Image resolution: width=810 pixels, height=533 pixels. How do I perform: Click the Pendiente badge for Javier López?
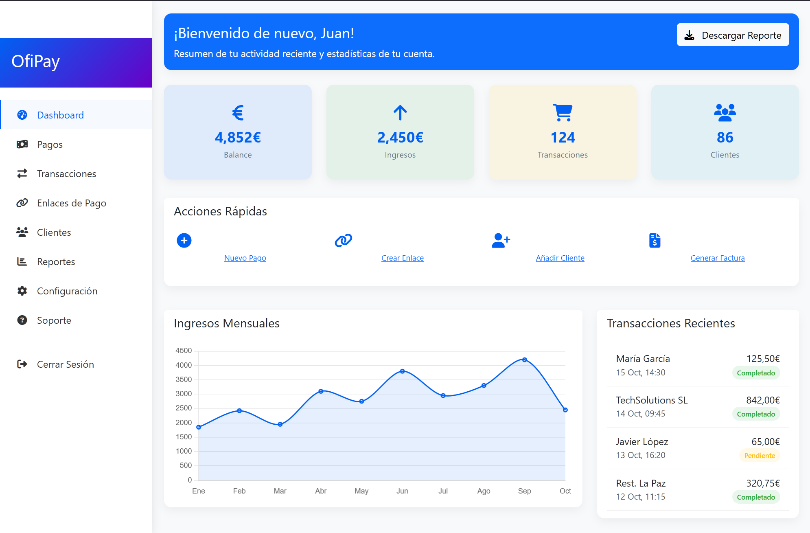coord(759,456)
